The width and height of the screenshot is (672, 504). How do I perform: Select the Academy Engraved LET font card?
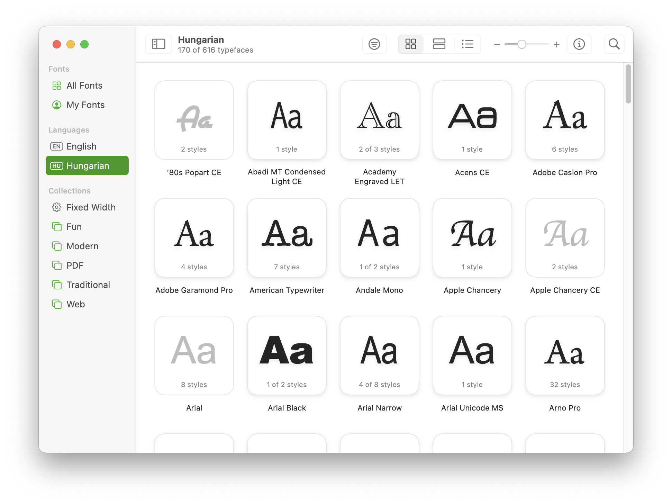(x=380, y=120)
